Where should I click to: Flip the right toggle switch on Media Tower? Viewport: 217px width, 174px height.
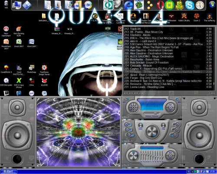click(178, 99)
